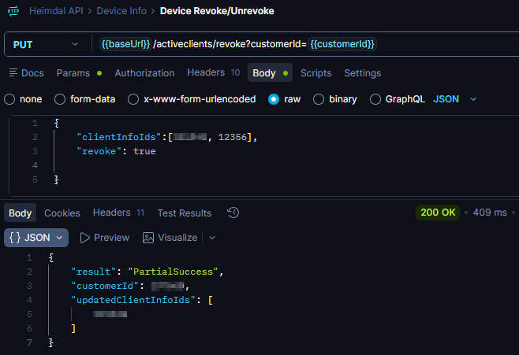Click the "clientInfoIds" key in request body
This screenshot has height=355, width=519.
(119, 137)
